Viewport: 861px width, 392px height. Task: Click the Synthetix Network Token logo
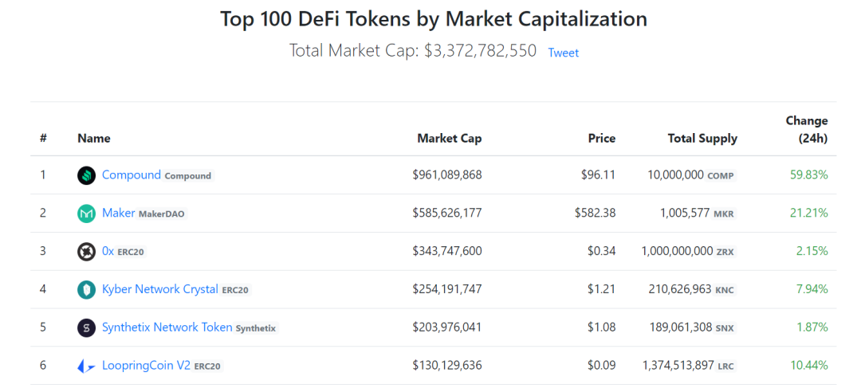click(86, 327)
